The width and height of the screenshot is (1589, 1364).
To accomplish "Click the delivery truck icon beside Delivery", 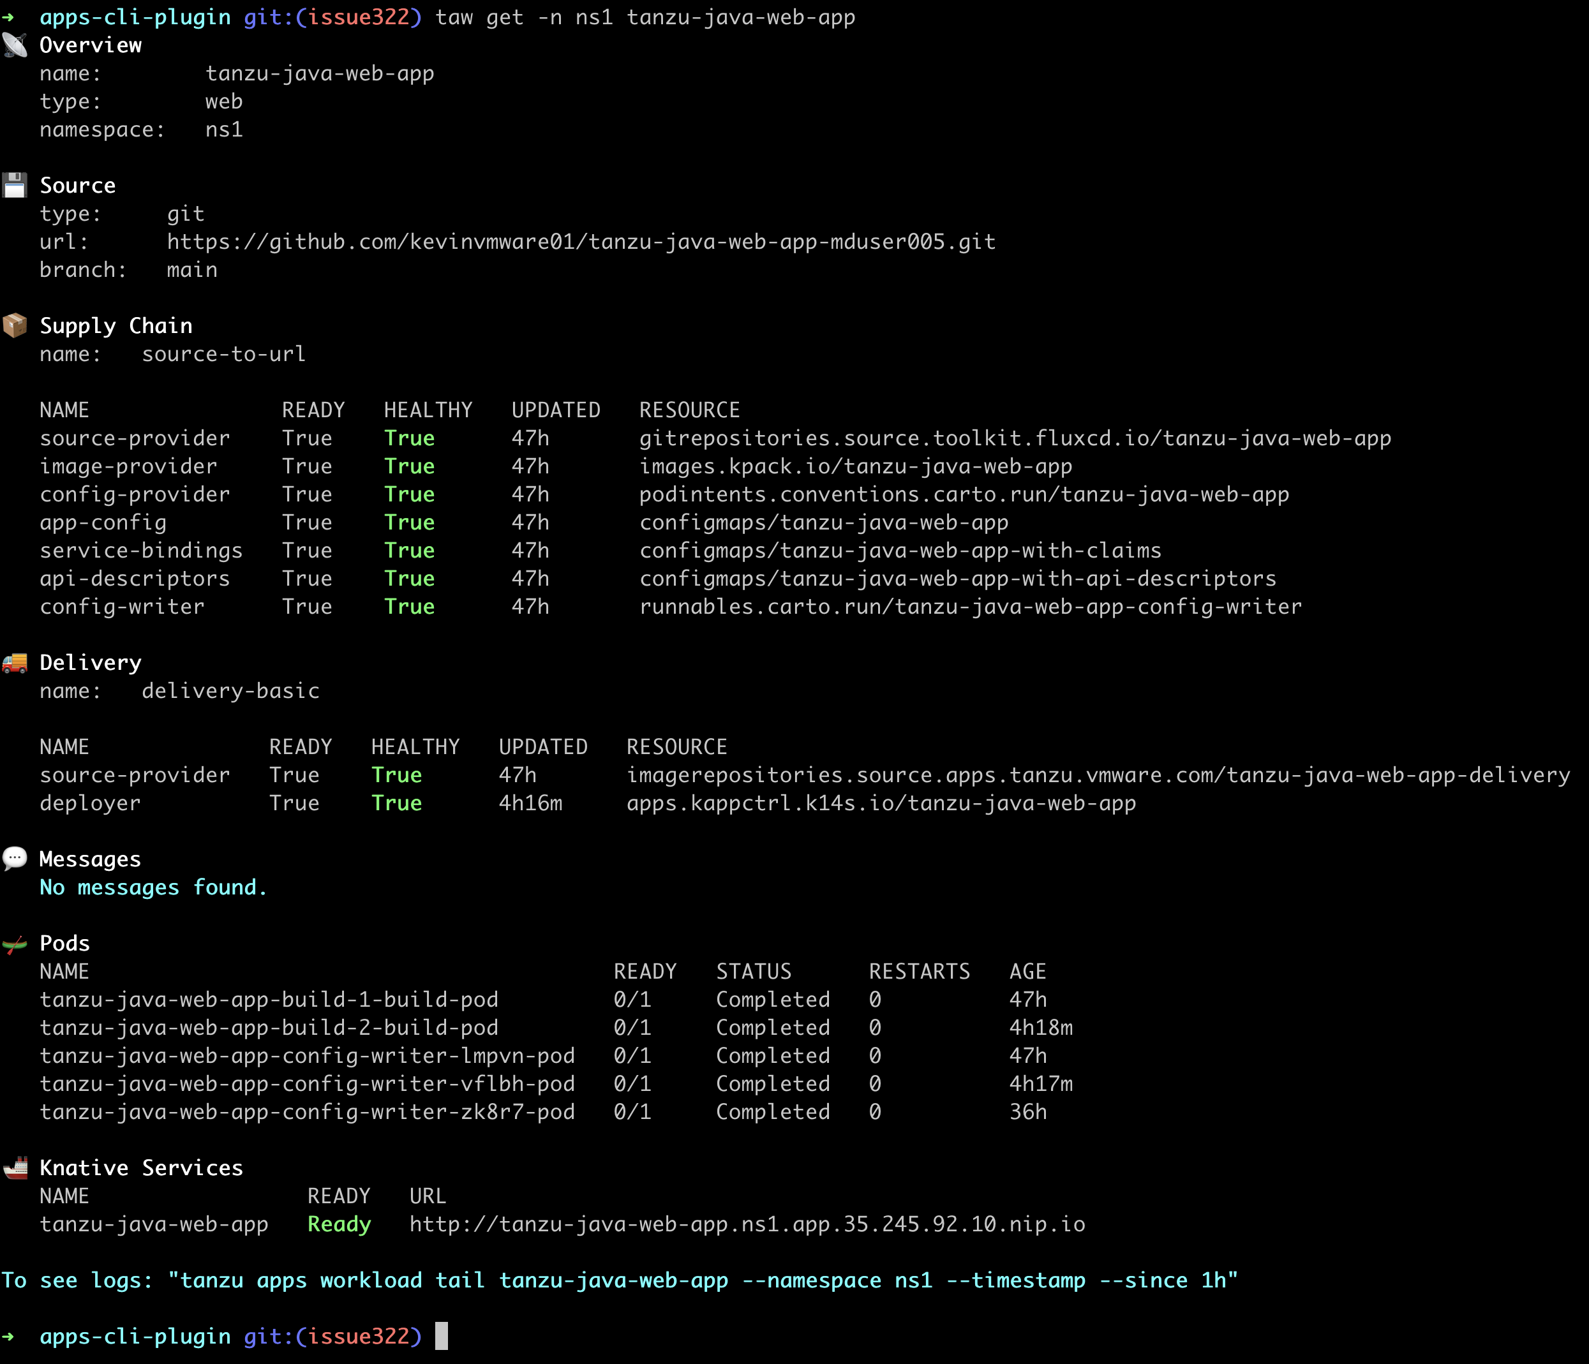I will pos(15,661).
